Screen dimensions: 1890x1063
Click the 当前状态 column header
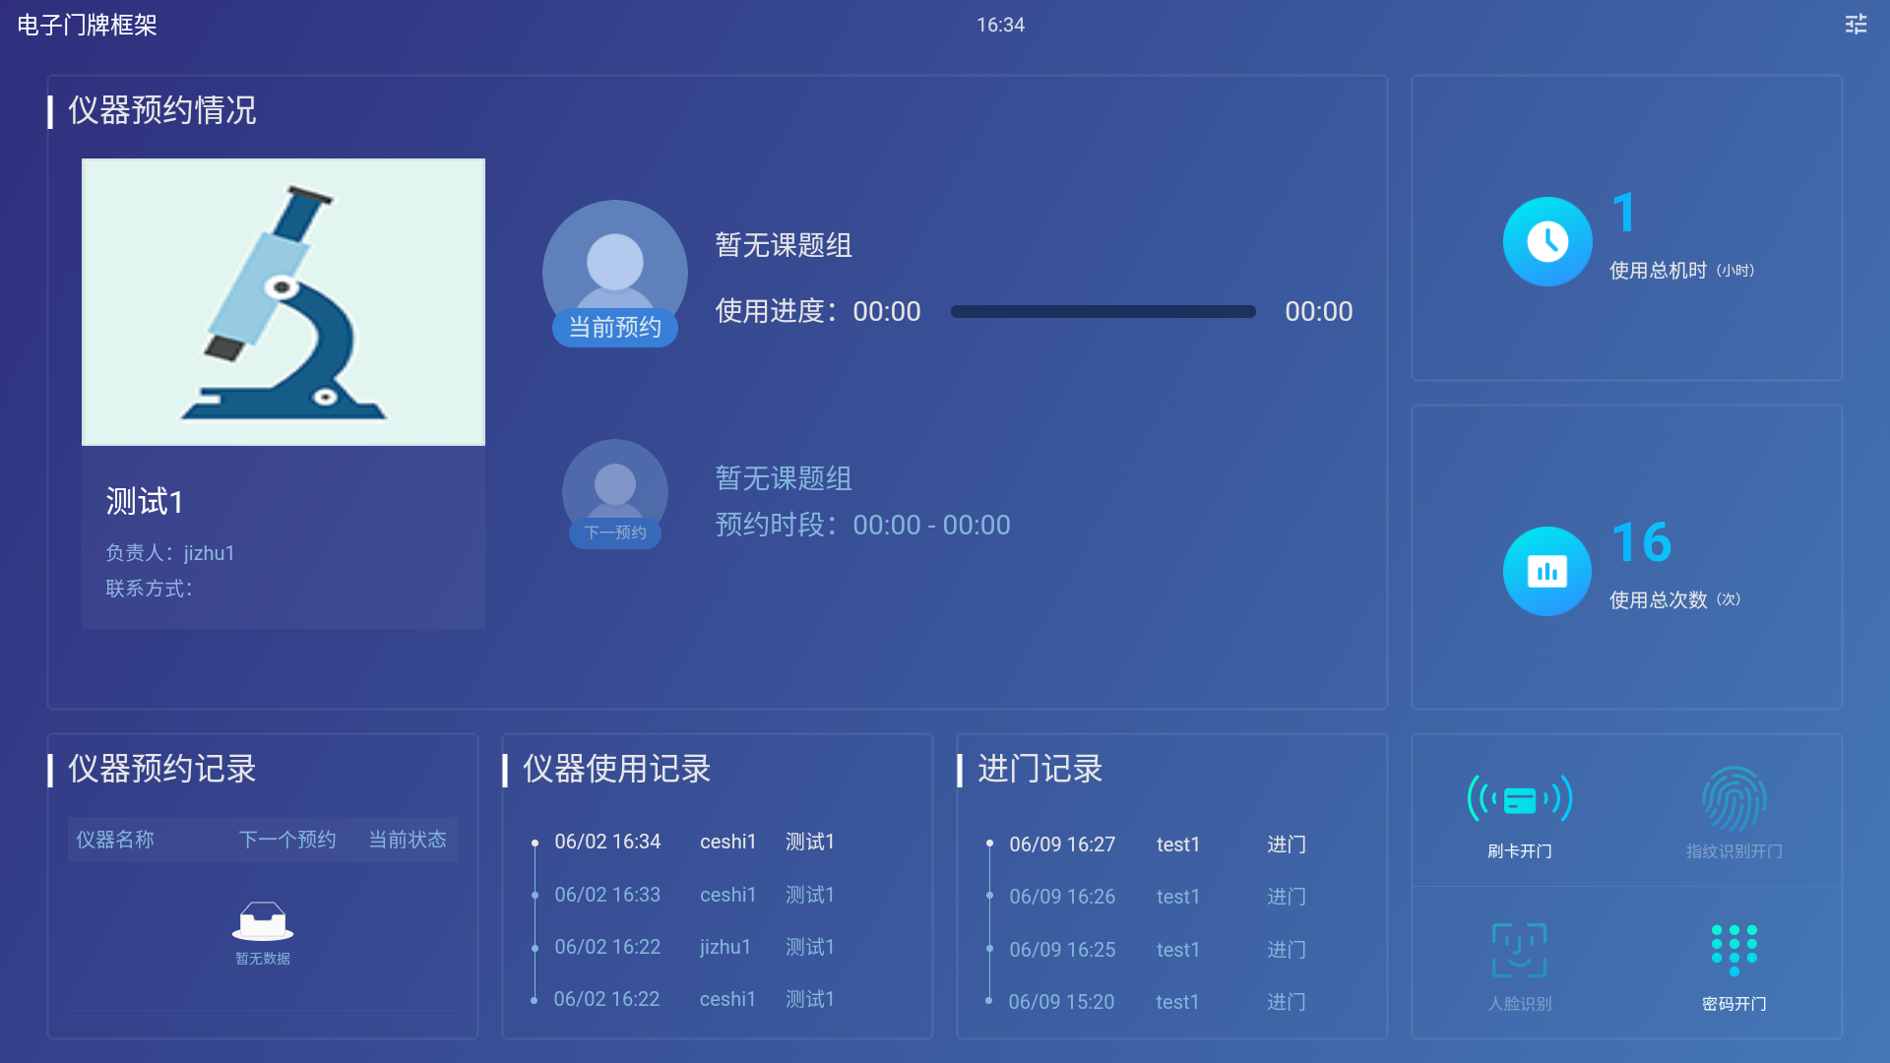click(408, 840)
